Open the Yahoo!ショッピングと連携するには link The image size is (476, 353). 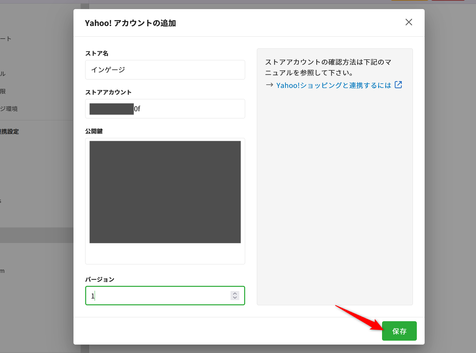tap(333, 85)
